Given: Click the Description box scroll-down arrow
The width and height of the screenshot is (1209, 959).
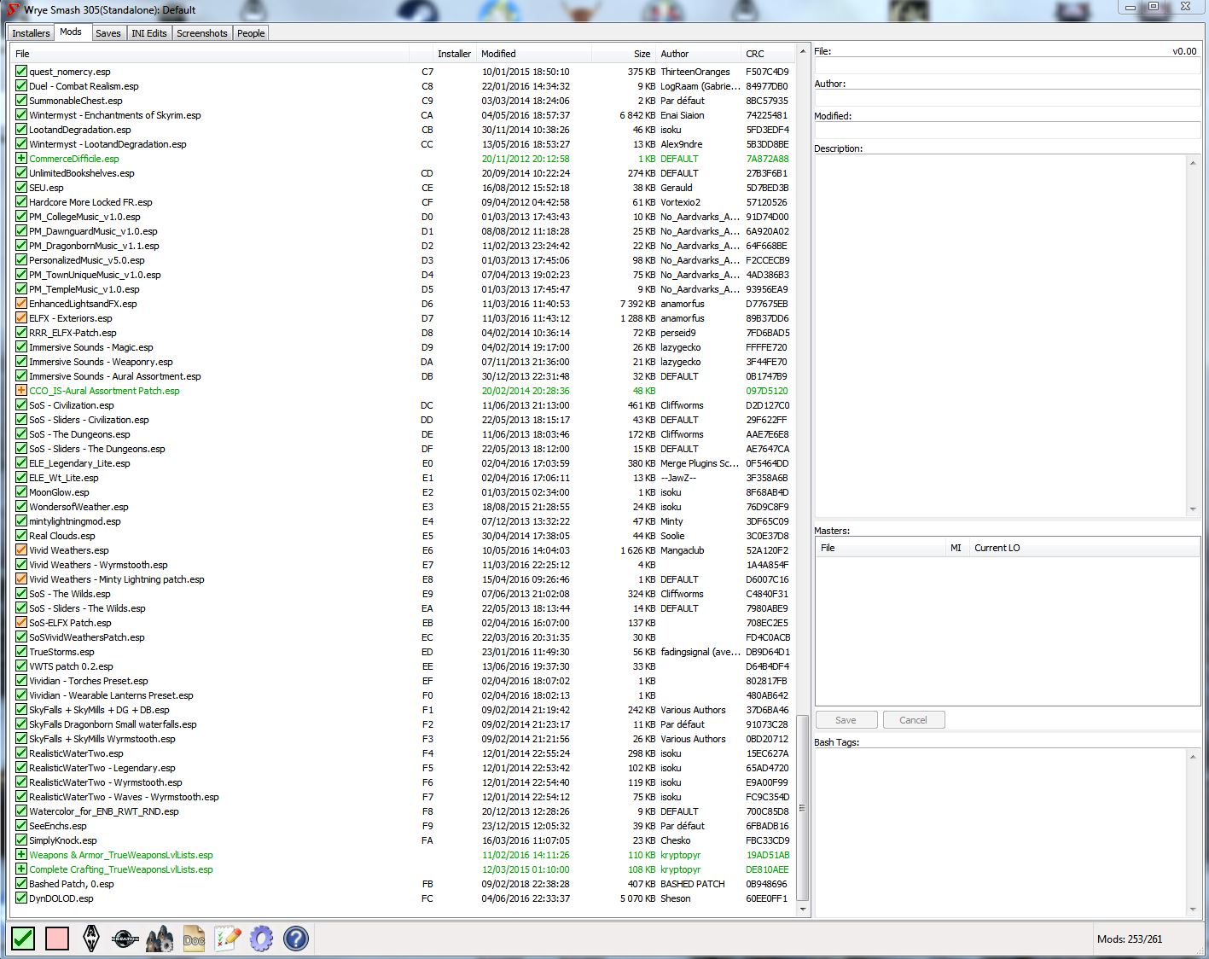Looking at the screenshot, I should coord(1193,509).
